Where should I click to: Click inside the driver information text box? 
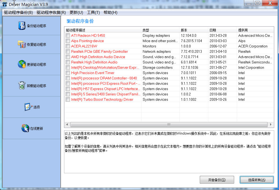tap(169, 152)
